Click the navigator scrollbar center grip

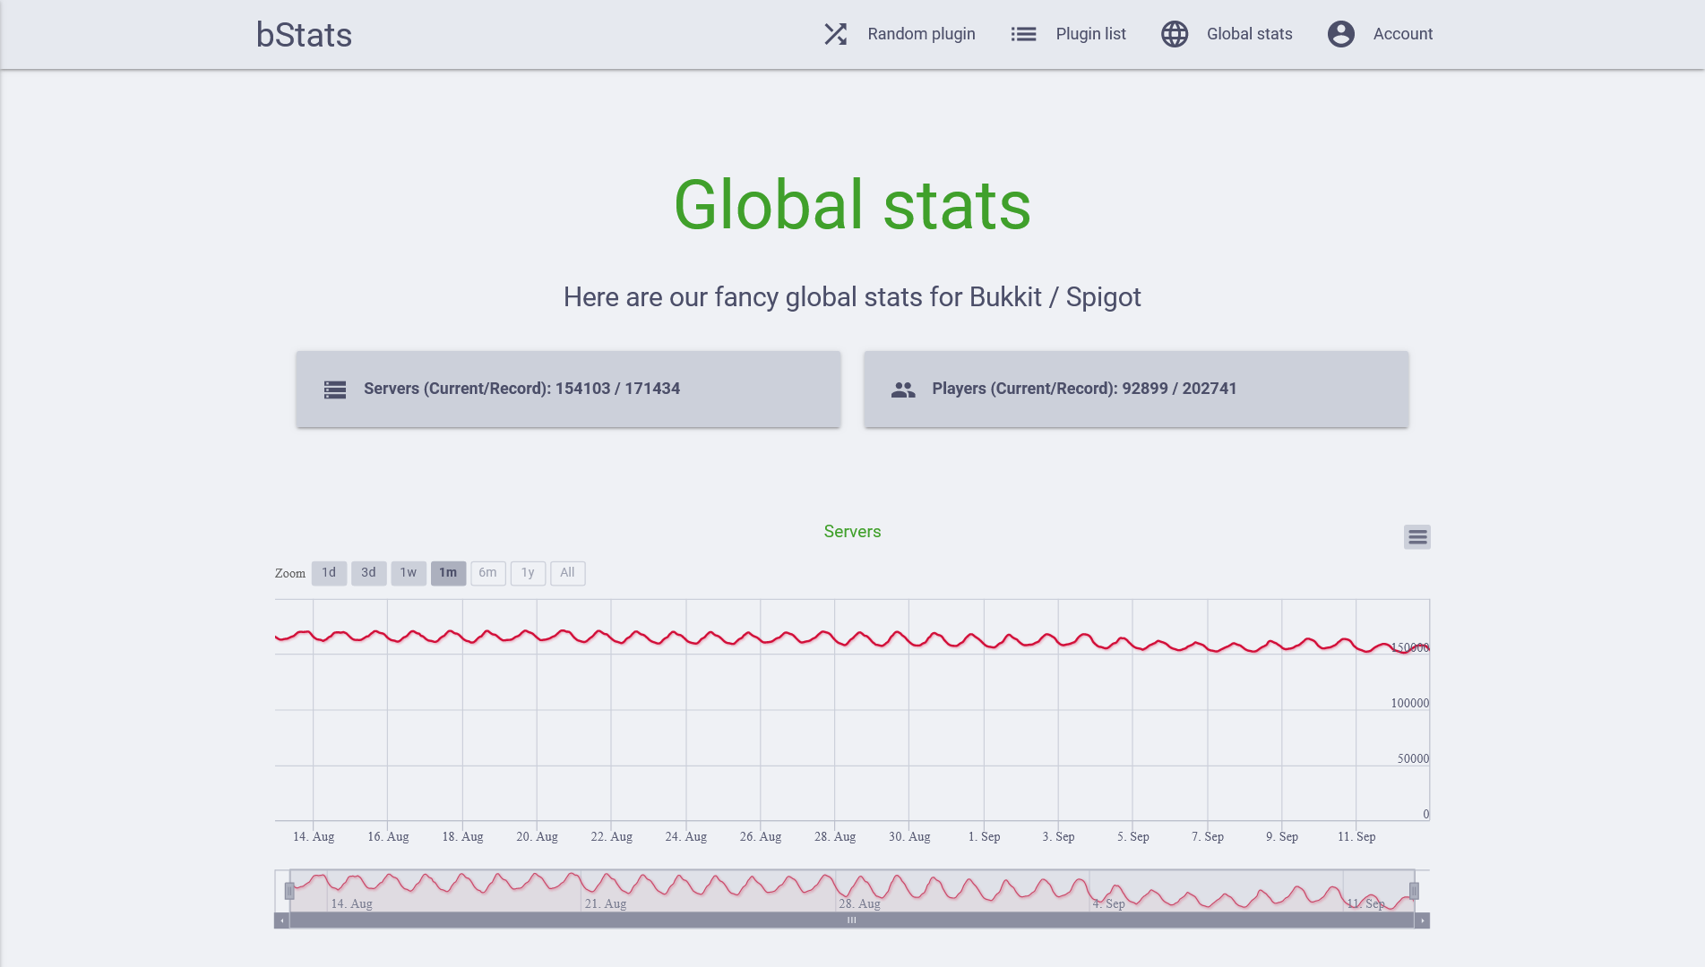852,920
